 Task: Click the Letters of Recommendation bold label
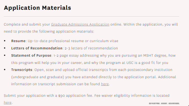pyautogui.click(x=37, y=48)
